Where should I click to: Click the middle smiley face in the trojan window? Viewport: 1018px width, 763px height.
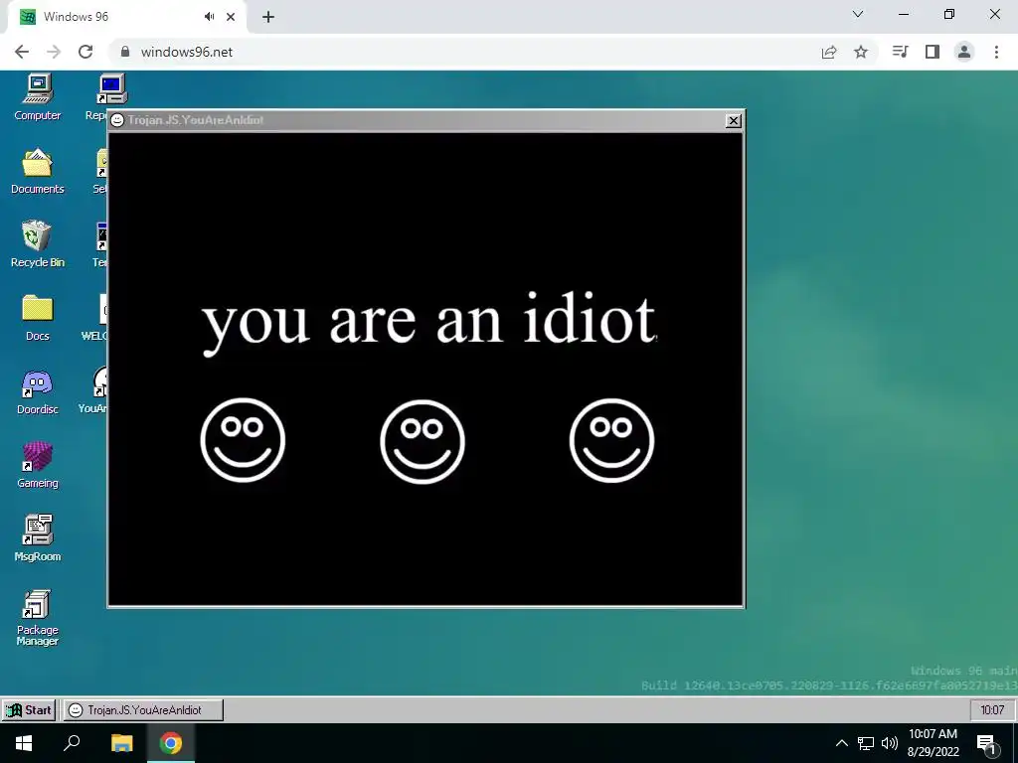point(423,442)
